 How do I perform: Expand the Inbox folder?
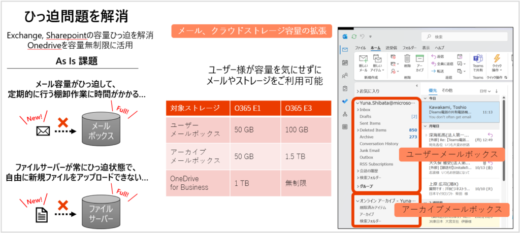click(x=358, y=110)
